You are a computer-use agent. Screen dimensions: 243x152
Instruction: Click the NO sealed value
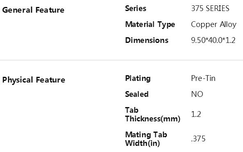click(197, 94)
